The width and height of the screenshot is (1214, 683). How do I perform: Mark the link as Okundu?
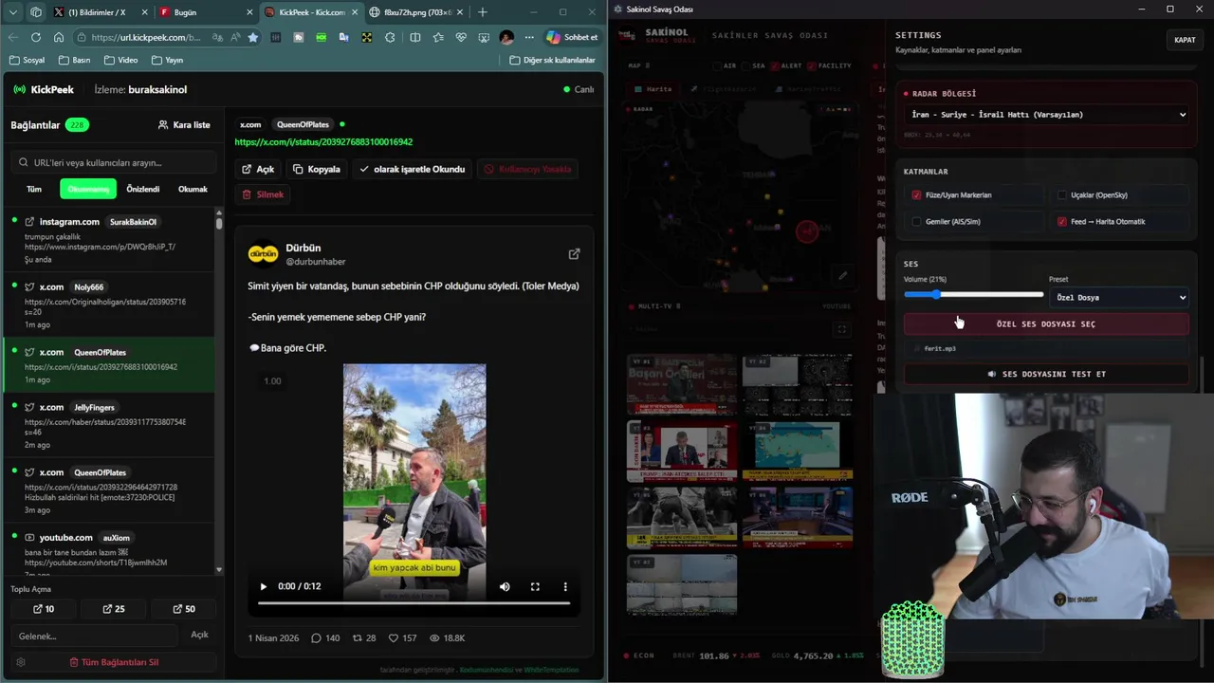413,169
